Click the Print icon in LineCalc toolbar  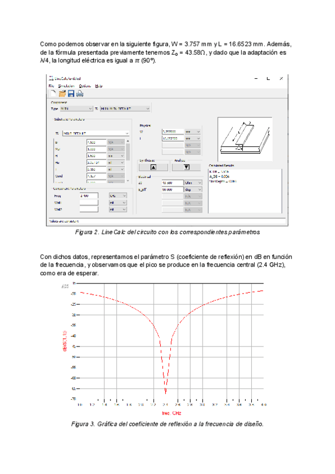point(80,94)
